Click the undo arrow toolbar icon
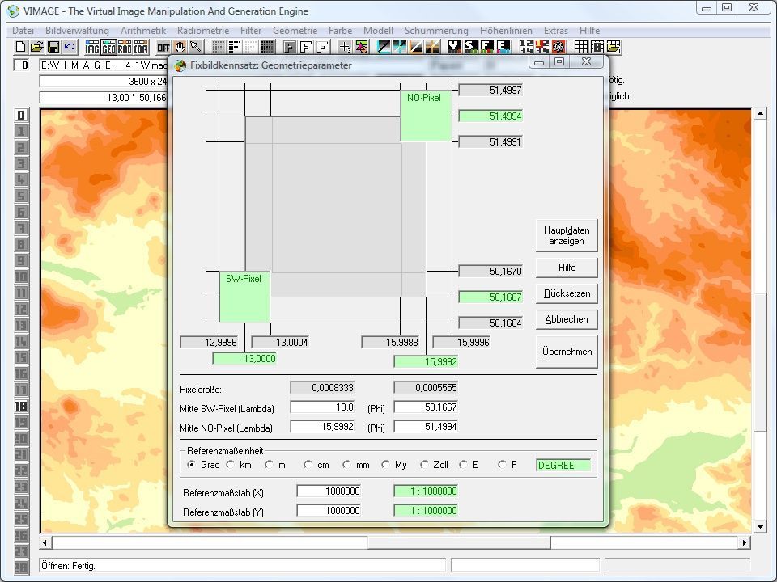The height and width of the screenshot is (582, 777). (x=70, y=47)
